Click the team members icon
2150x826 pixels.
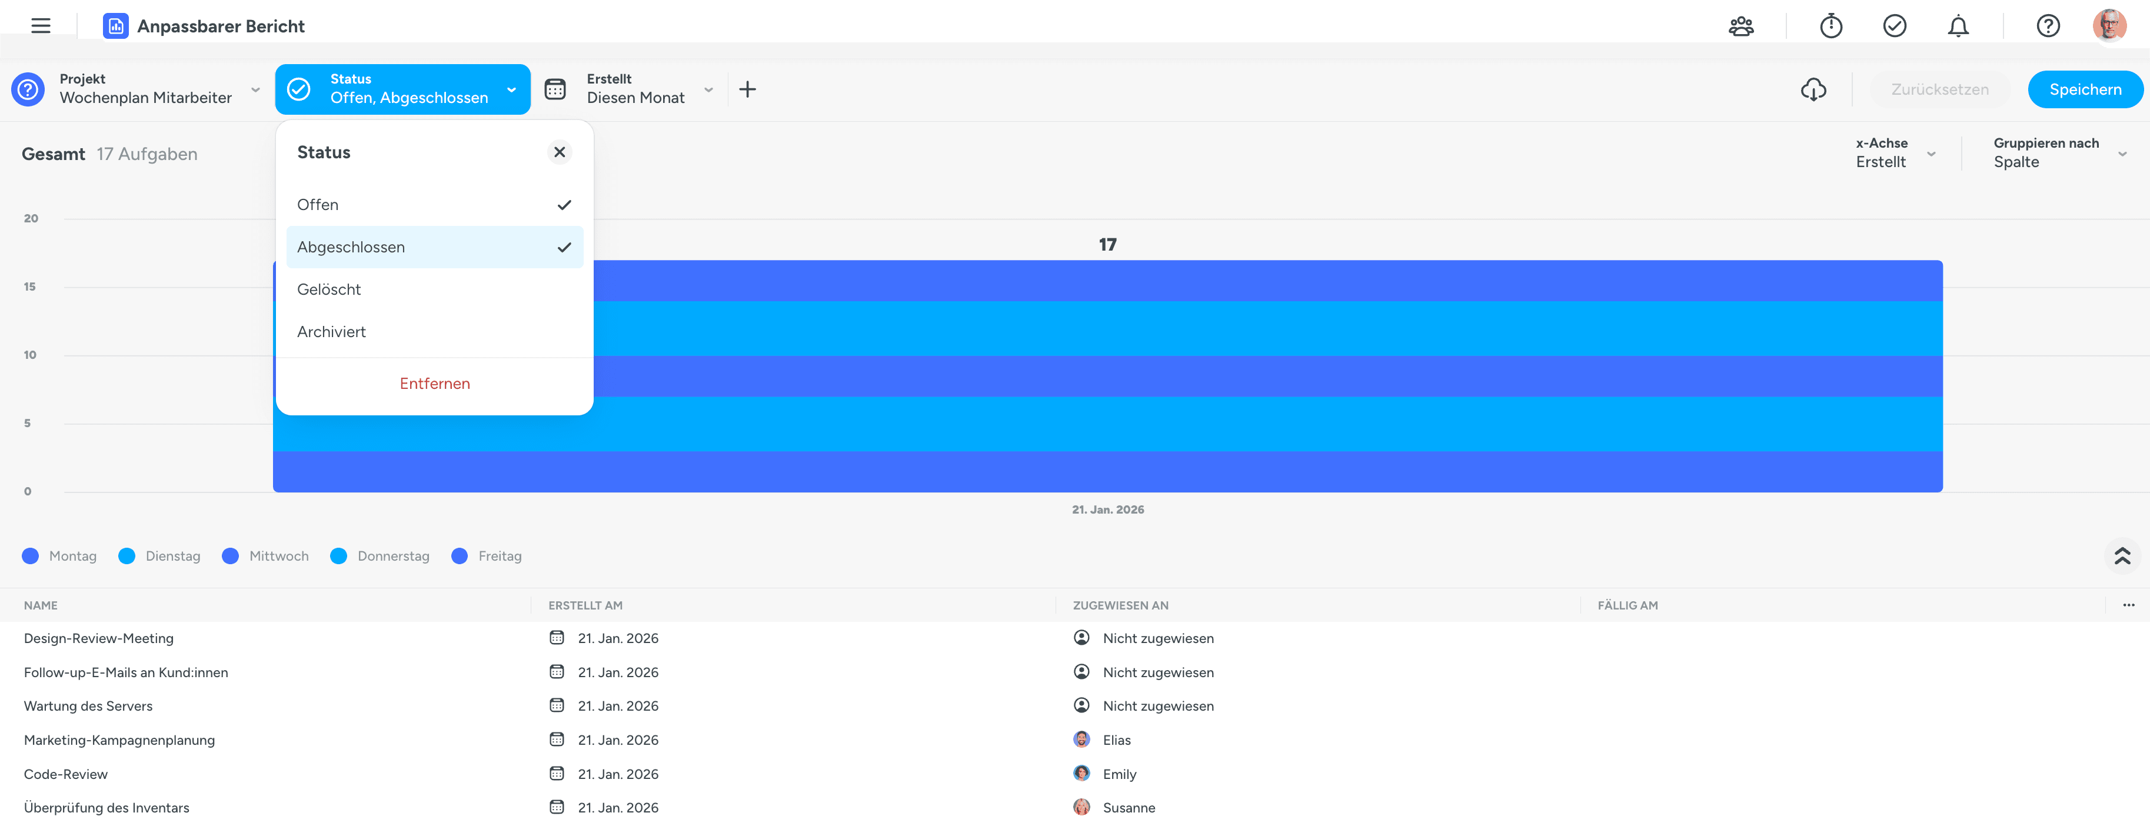point(1741,26)
